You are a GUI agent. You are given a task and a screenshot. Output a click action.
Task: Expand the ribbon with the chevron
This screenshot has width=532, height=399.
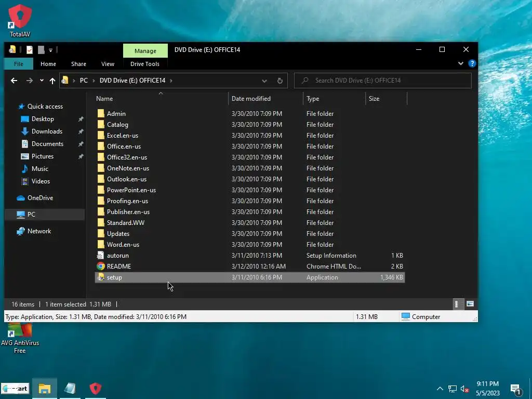461,63
